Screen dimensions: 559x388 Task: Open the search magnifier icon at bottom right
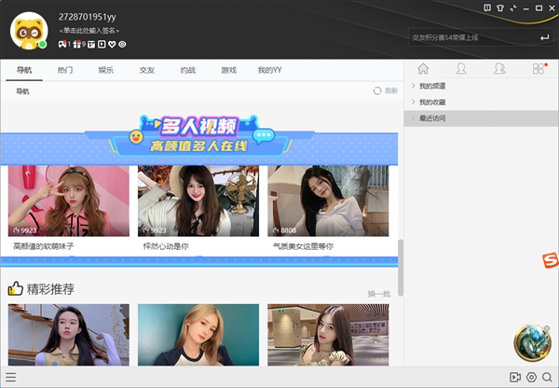(547, 378)
